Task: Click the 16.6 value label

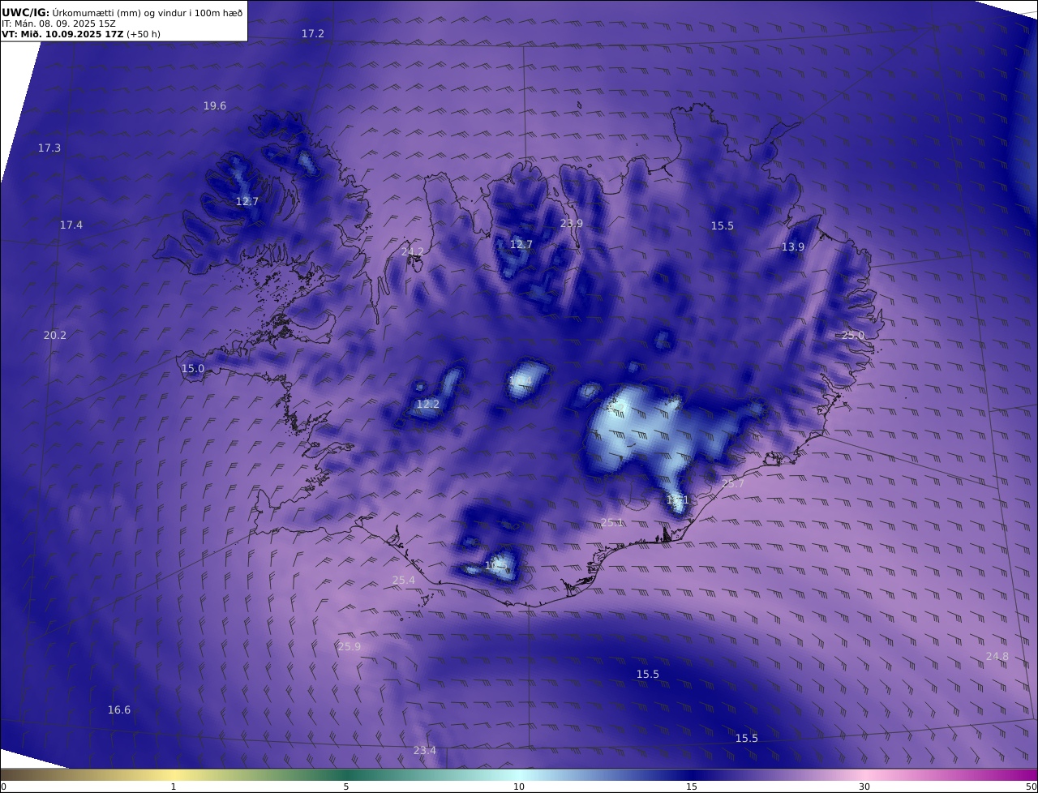Action: click(x=119, y=710)
